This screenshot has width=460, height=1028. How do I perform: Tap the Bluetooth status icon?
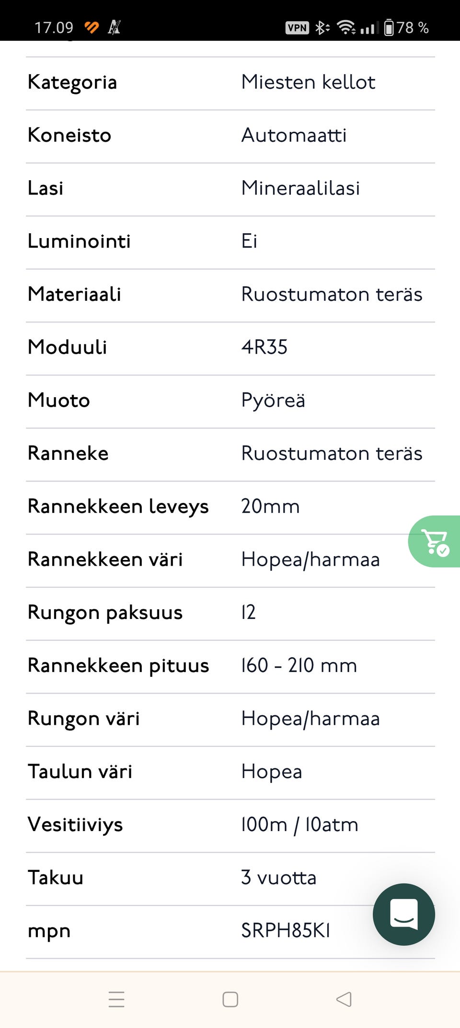(x=322, y=28)
